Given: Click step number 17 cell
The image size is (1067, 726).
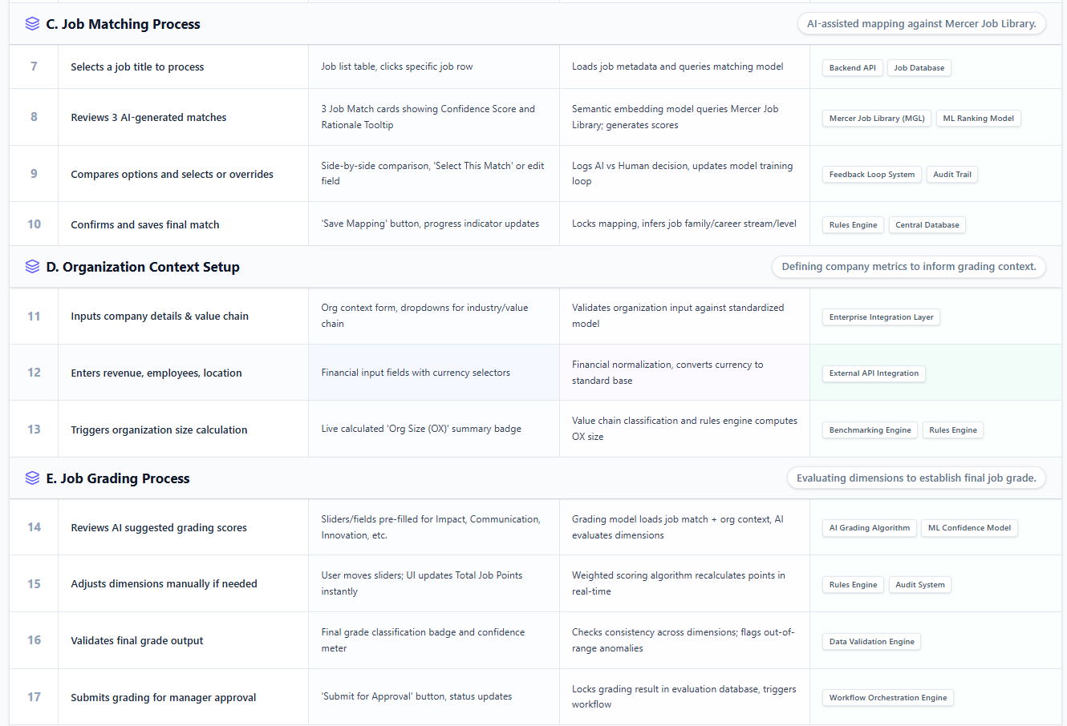Looking at the screenshot, I should [x=34, y=697].
